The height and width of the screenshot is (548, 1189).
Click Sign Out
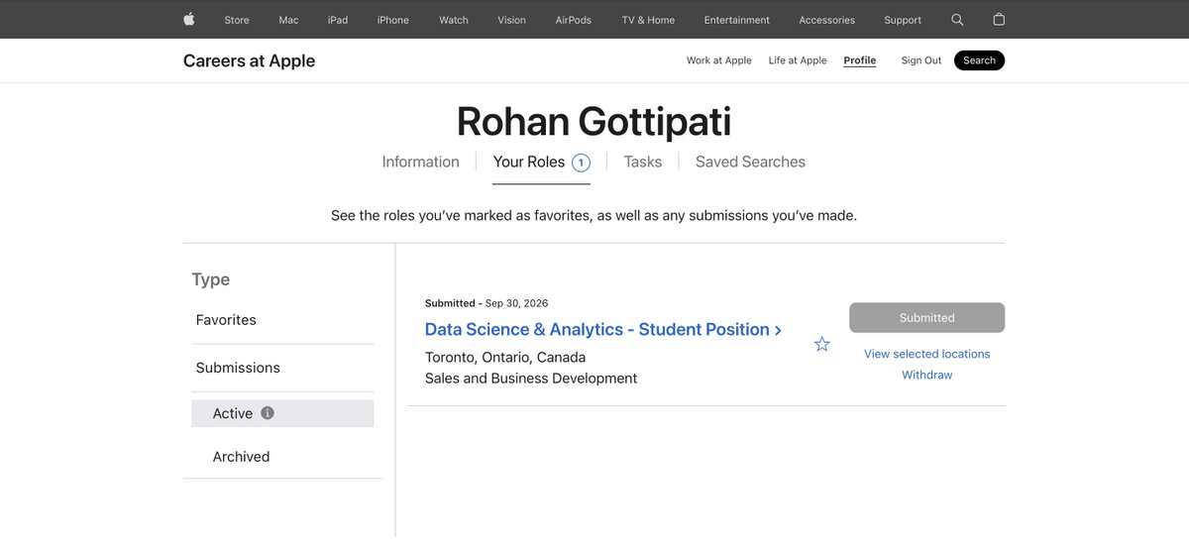coord(921,60)
